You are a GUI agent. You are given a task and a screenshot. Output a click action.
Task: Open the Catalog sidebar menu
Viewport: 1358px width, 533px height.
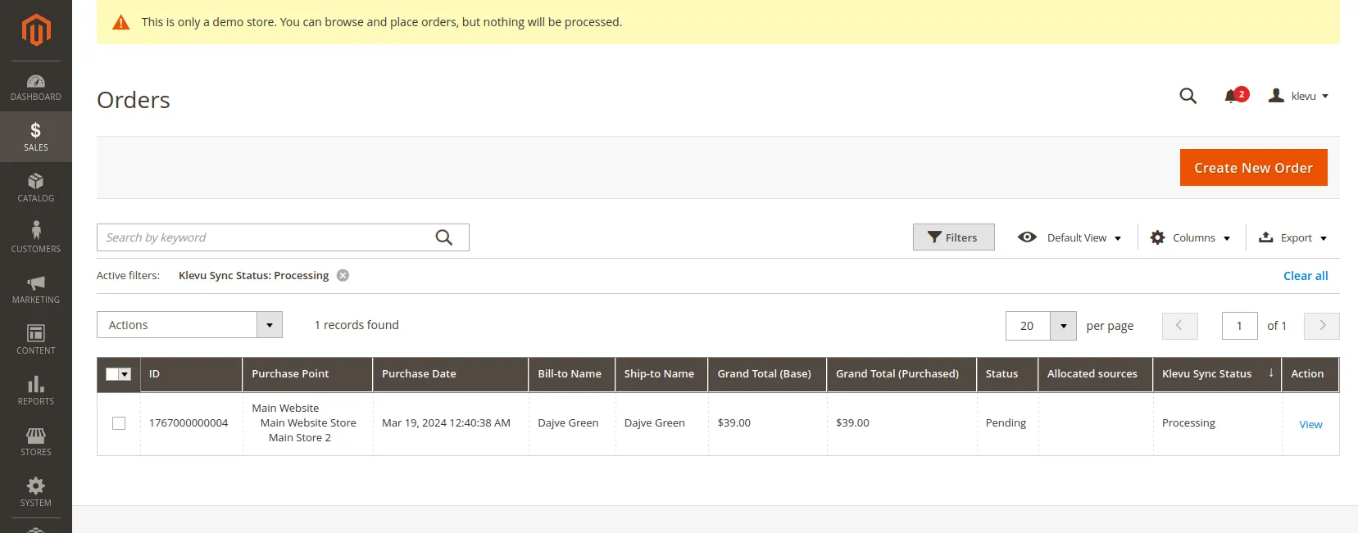point(36,187)
